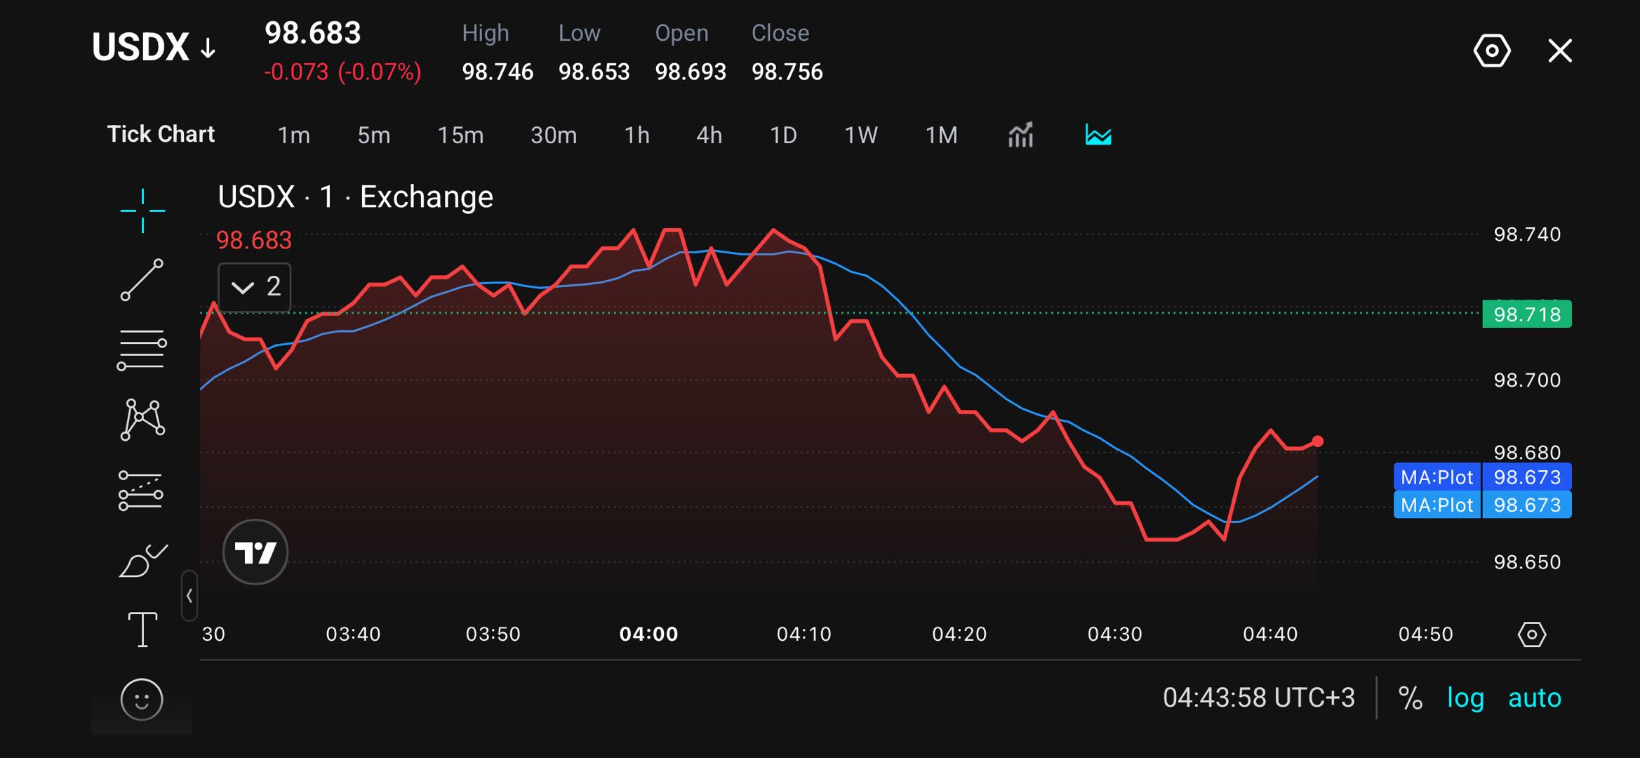Switch to the 15m timeframe
This screenshot has width=1640, height=758.
click(460, 135)
